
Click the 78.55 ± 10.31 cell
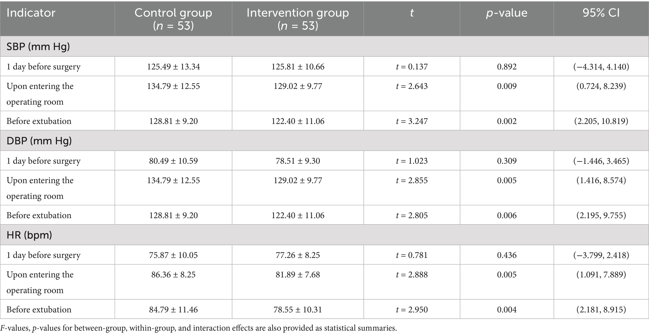(x=298, y=310)
